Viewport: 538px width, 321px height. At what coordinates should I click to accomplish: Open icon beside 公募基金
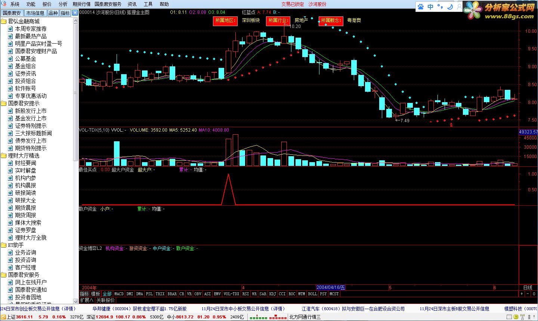point(10,59)
